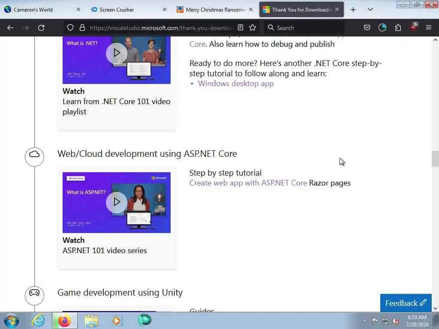This screenshot has height=329, width=439.
Task: Click the cloud icon beside Web/Cloud development
Action: 34,157
